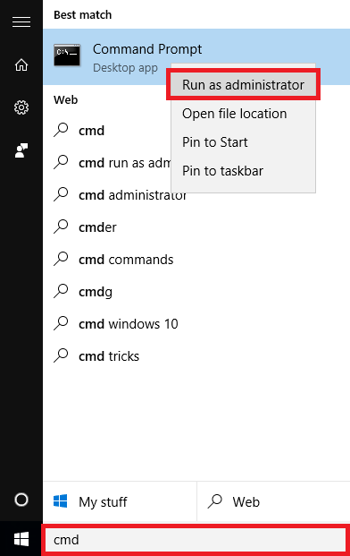
Task: Open the Windows Start button
Action: coord(21,540)
